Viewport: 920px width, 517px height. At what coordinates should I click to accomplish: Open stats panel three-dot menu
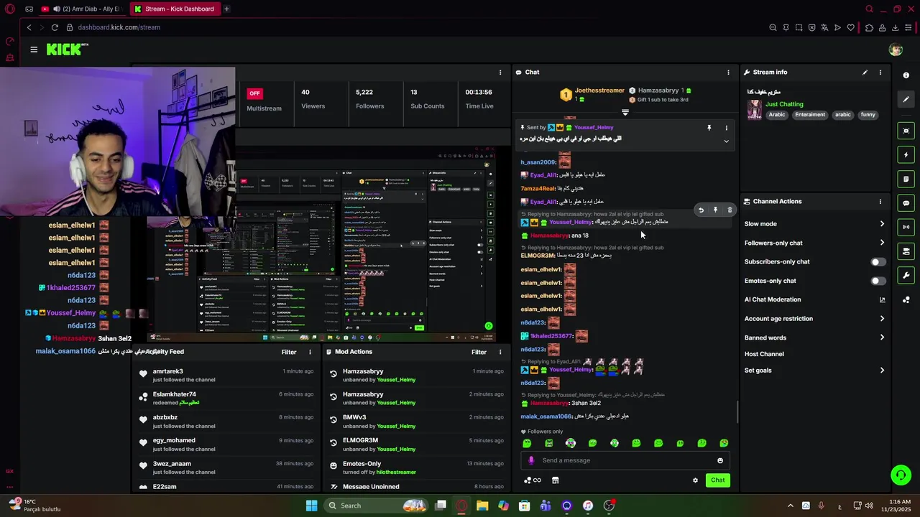coord(500,73)
